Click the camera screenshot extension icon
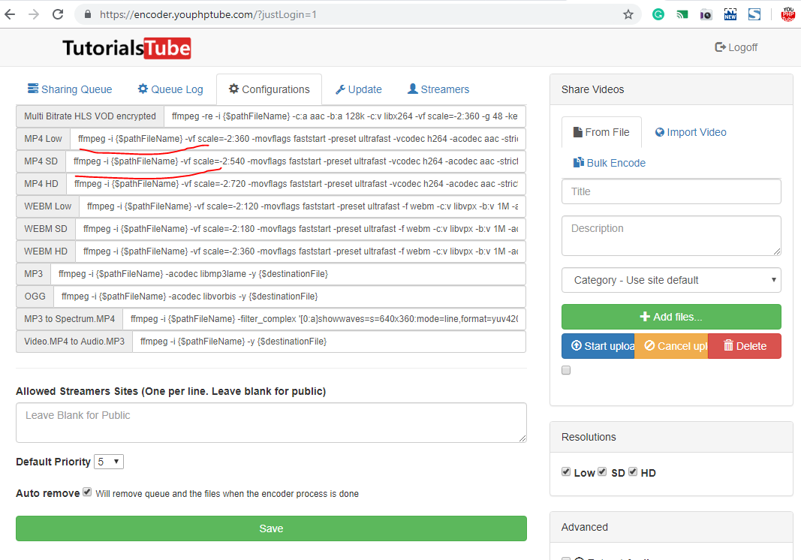Image resolution: width=801 pixels, height=560 pixels. pyautogui.click(x=706, y=14)
